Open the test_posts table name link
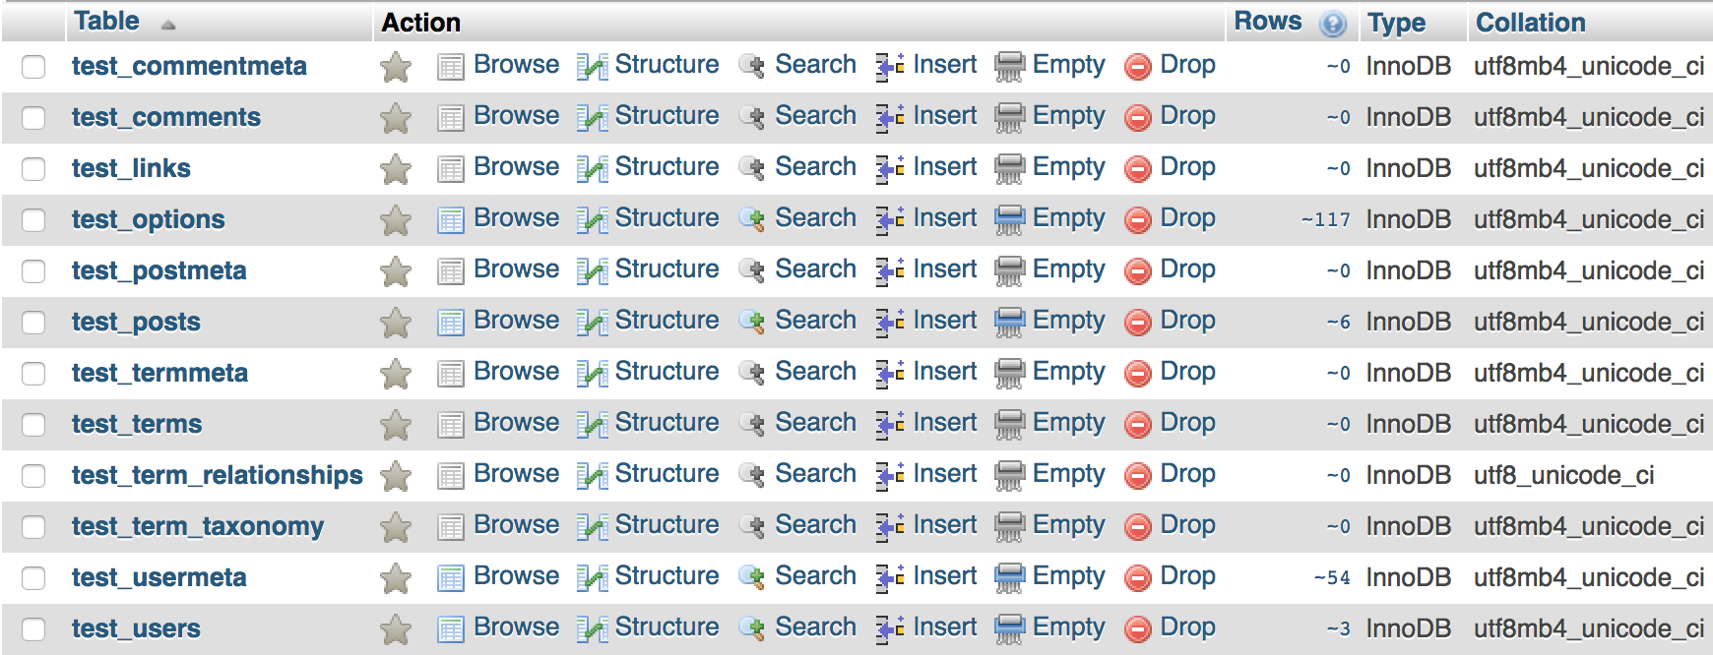 click(x=136, y=322)
